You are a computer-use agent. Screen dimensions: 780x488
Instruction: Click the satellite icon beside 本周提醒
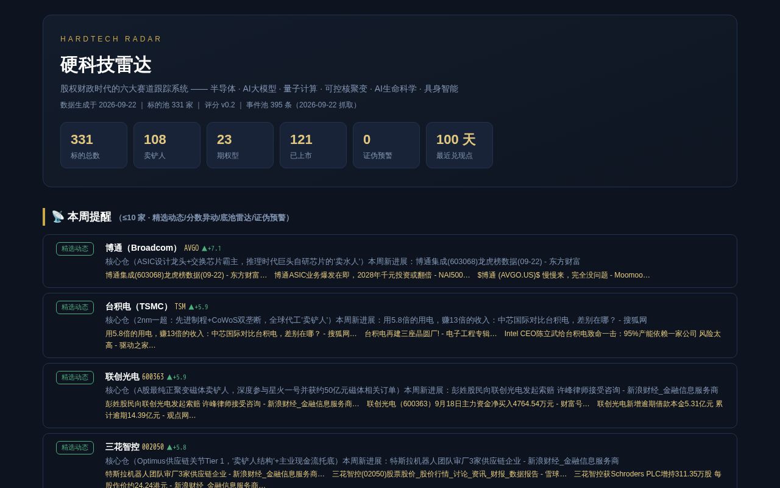point(58,217)
